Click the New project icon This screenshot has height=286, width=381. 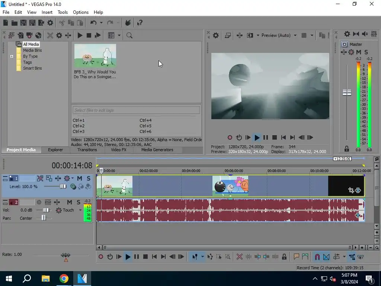[x=5, y=23]
